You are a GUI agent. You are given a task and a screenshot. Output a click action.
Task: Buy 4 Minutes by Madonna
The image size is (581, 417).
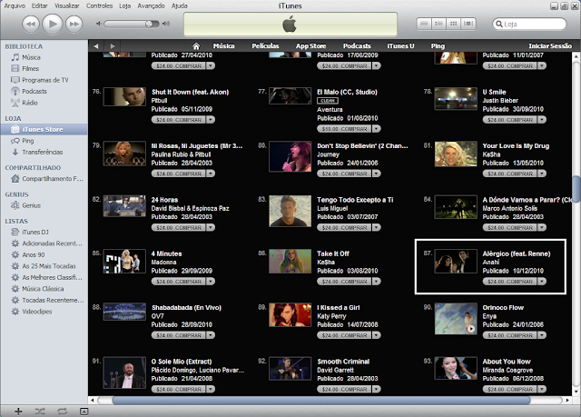click(179, 282)
